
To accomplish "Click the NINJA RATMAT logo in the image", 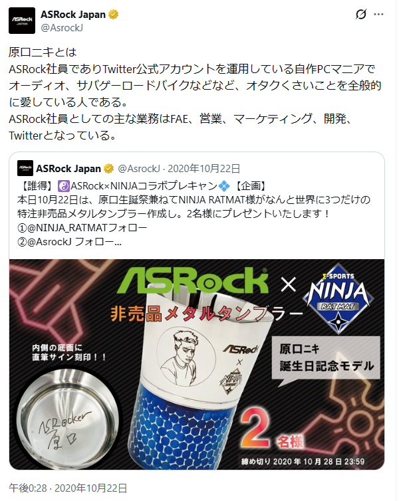I will (x=338, y=298).
